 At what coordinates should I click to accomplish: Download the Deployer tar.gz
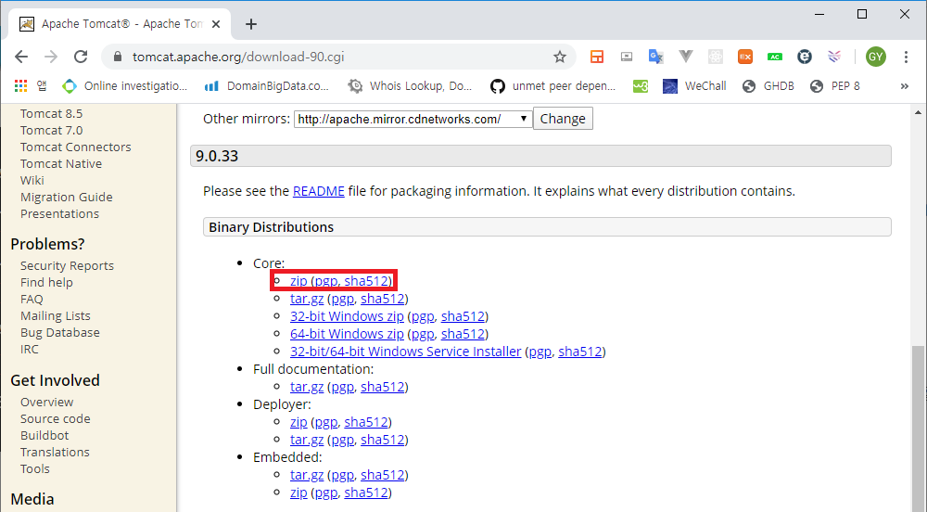[x=307, y=440]
